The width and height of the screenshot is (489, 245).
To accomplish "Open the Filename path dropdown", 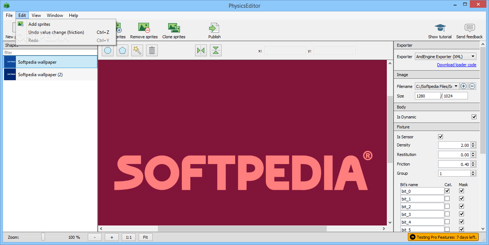I will pos(437,86).
